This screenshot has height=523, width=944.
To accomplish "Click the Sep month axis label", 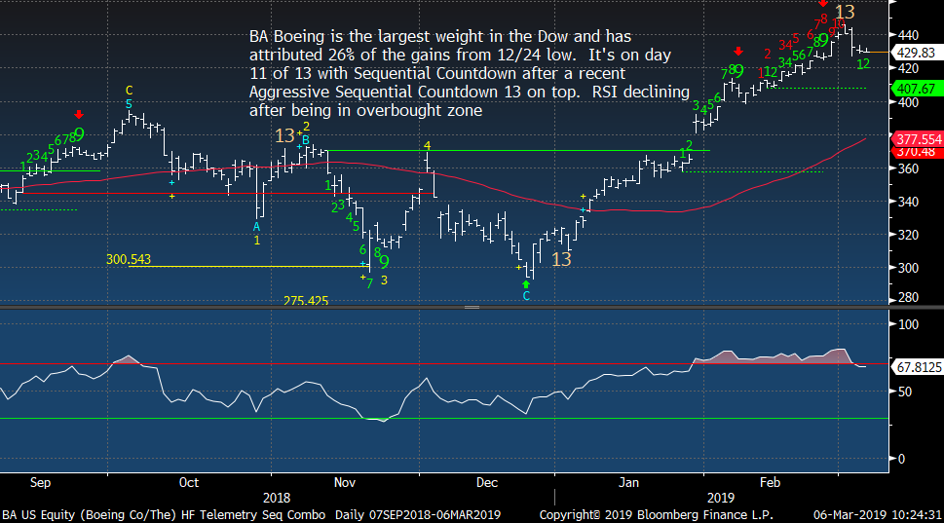I will [40, 483].
